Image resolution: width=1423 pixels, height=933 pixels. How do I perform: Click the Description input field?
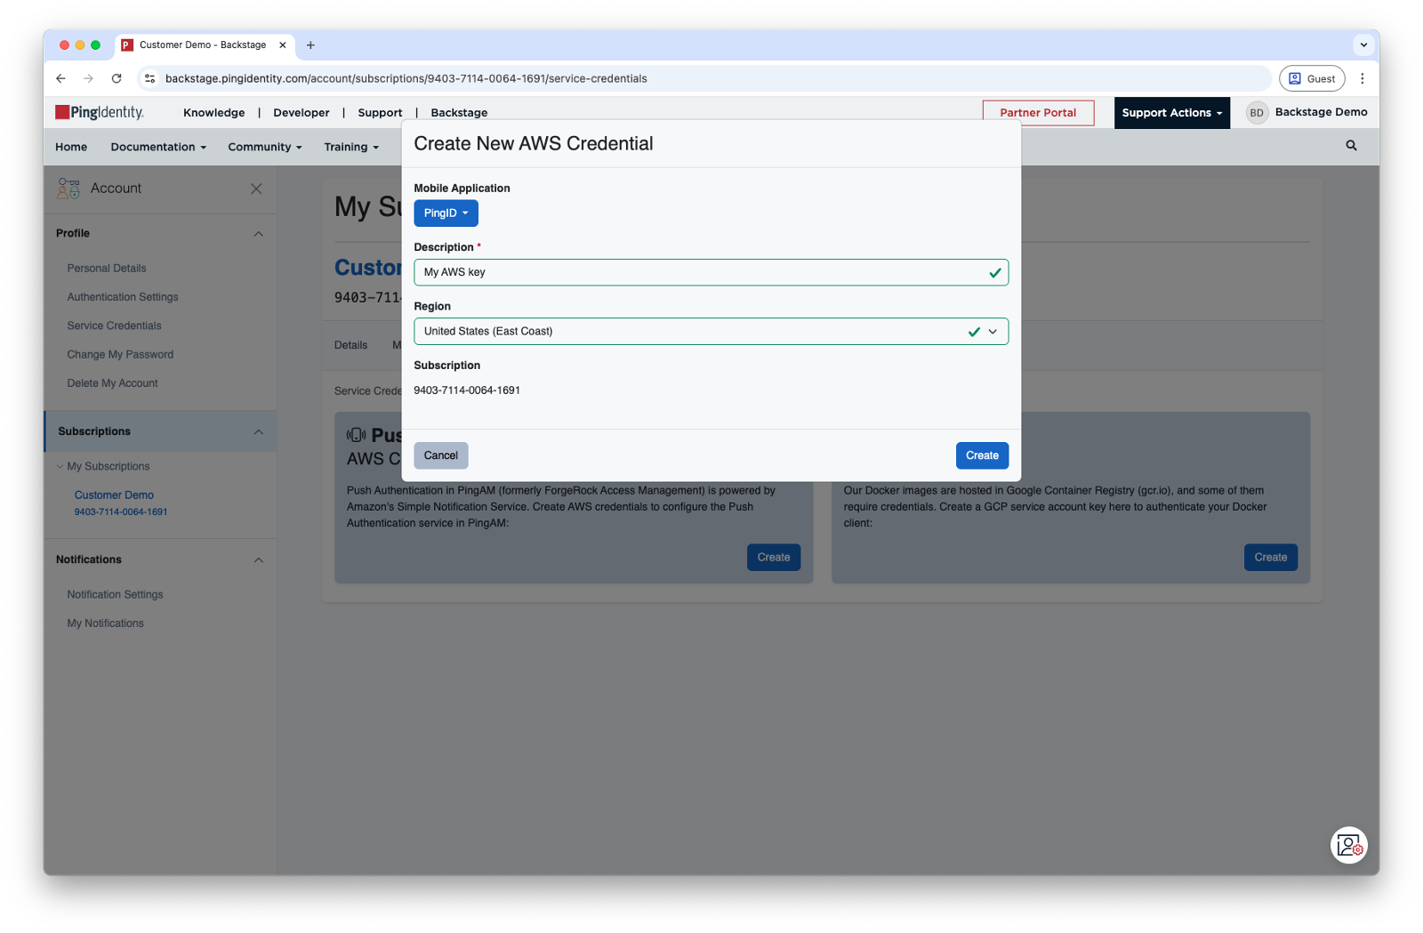(x=703, y=272)
